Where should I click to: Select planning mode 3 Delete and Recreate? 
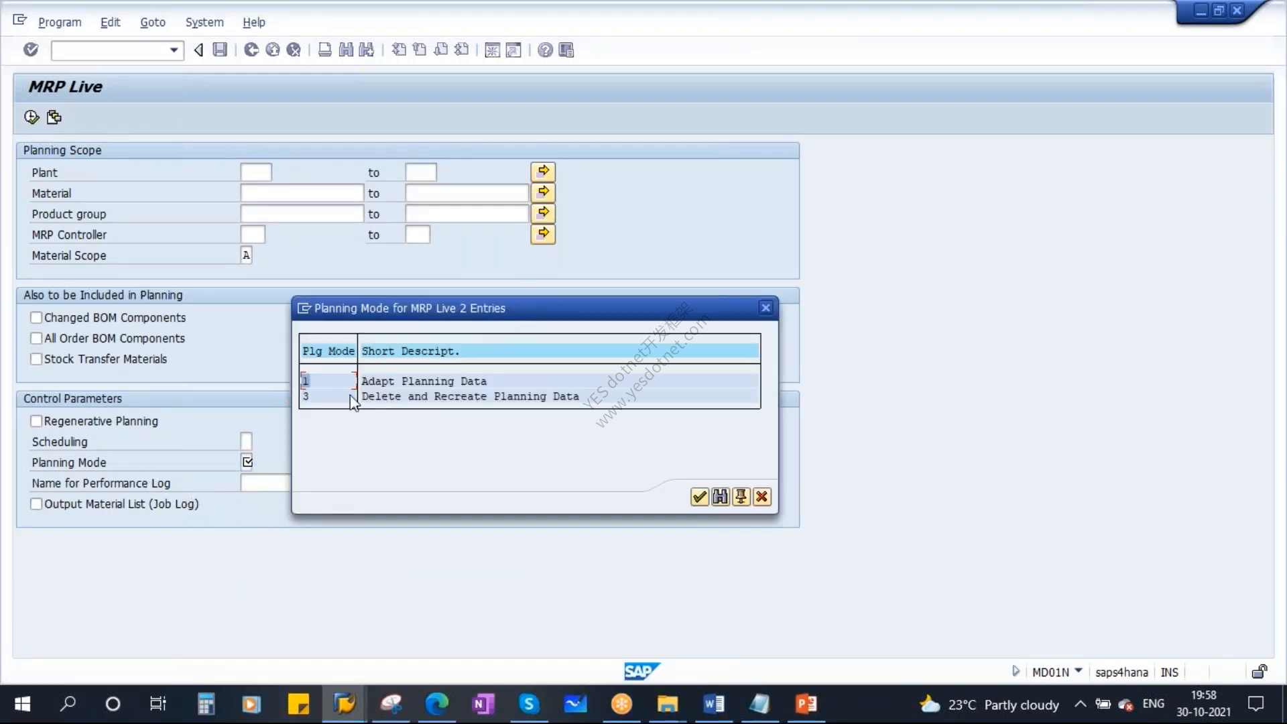(530, 396)
